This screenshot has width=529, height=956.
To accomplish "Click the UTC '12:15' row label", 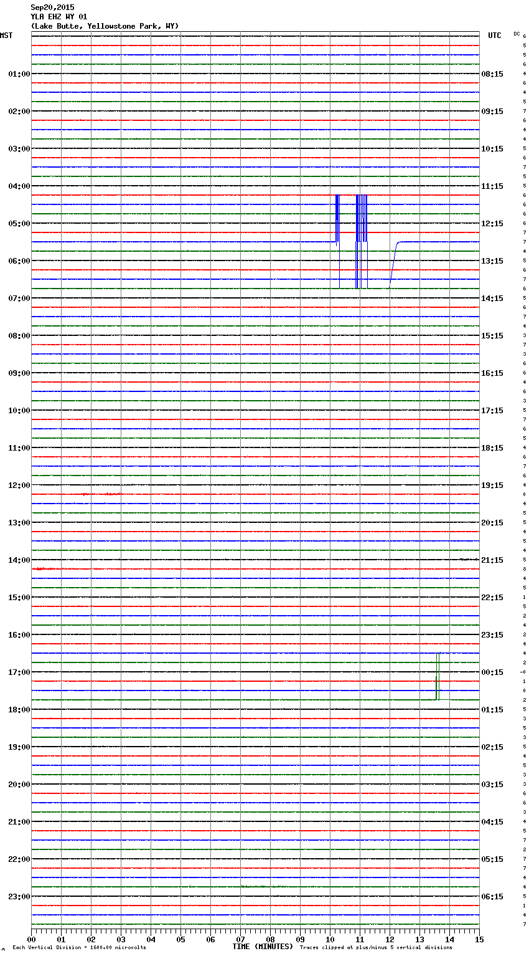I will pos(492,224).
